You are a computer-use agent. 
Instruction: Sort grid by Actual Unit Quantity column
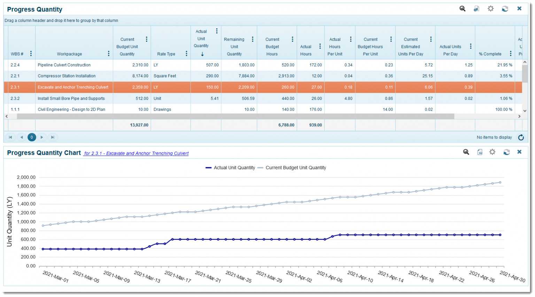click(x=201, y=39)
